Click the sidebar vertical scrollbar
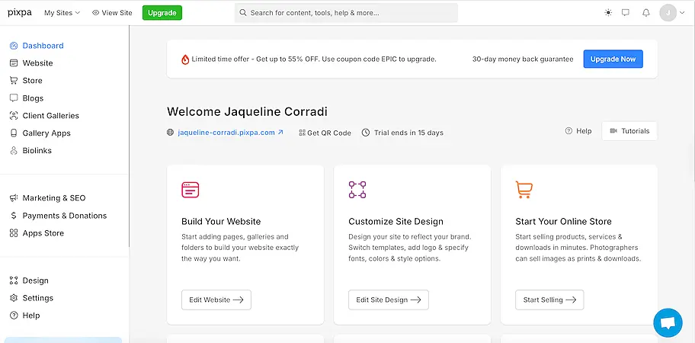 (129, 136)
